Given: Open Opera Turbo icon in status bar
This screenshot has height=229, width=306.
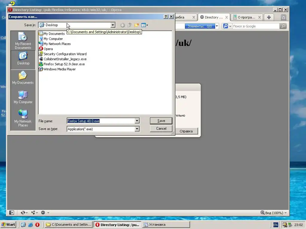Looking at the screenshot, I should coord(43,213).
